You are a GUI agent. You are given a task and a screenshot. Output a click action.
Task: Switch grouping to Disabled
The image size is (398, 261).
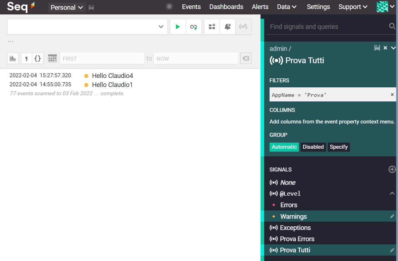(x=313, y=147)
